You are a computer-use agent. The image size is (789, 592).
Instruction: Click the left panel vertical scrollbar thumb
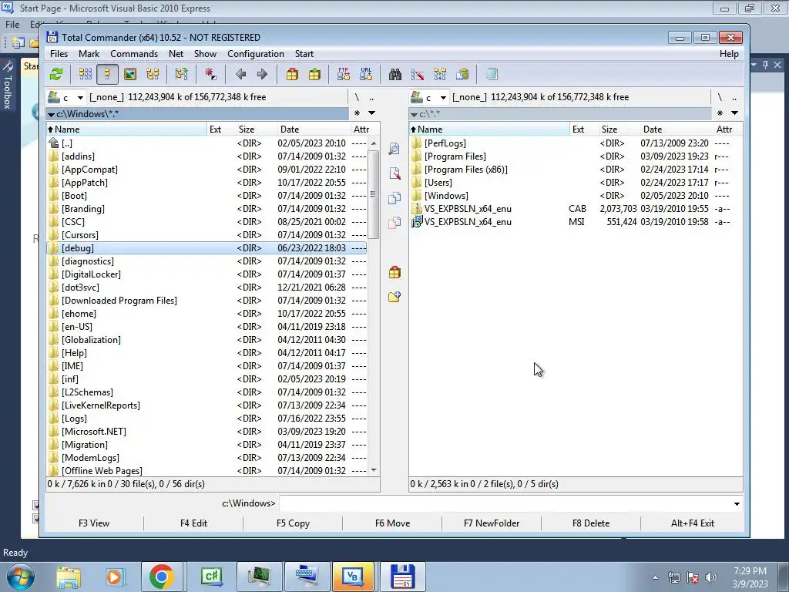374,193
